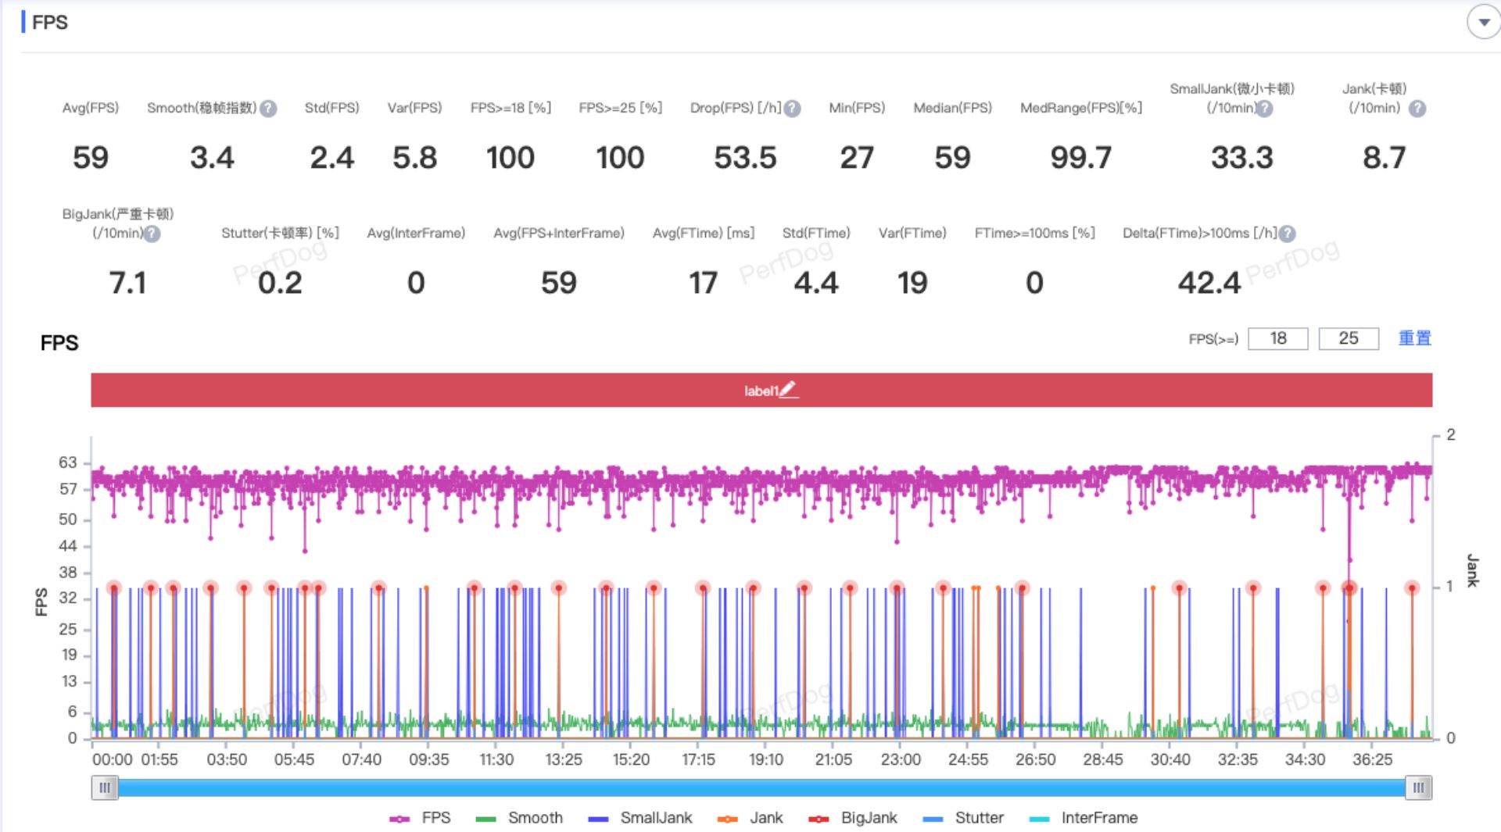Click the SmallJank value 33.3

point(1242,158)
